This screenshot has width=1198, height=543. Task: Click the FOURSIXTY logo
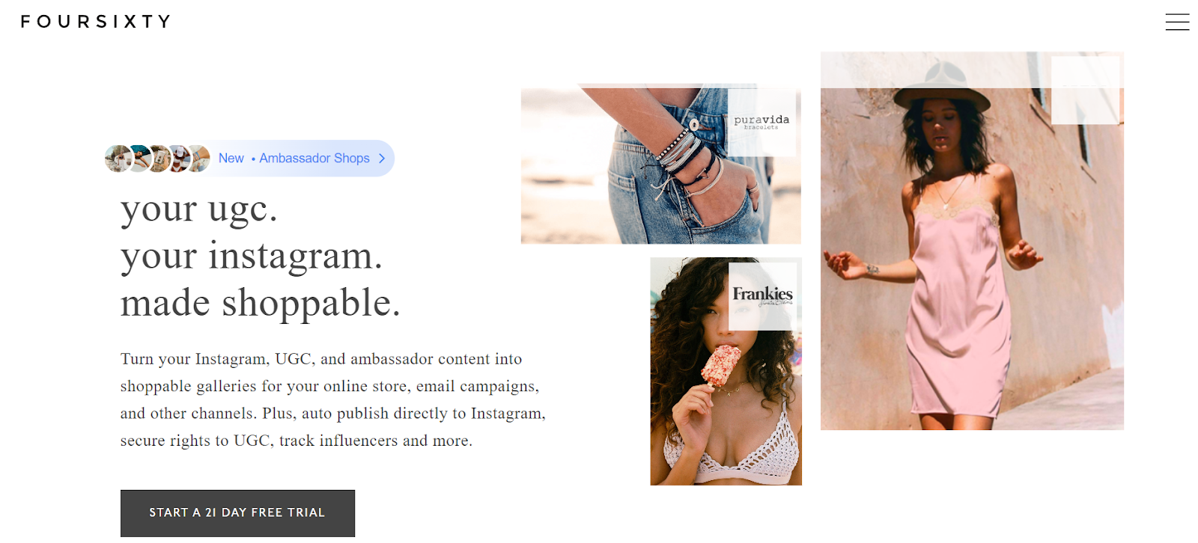point(96,22)
